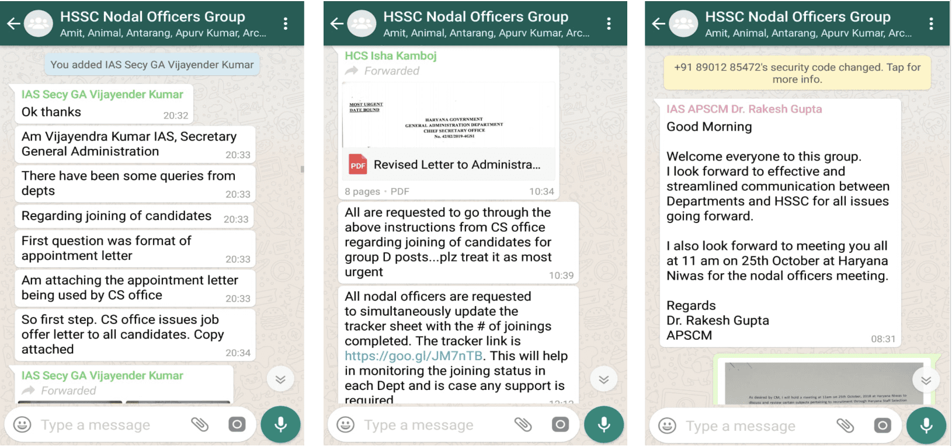Open image thumbnail below Rakesh Gupta message

point(824,382)
